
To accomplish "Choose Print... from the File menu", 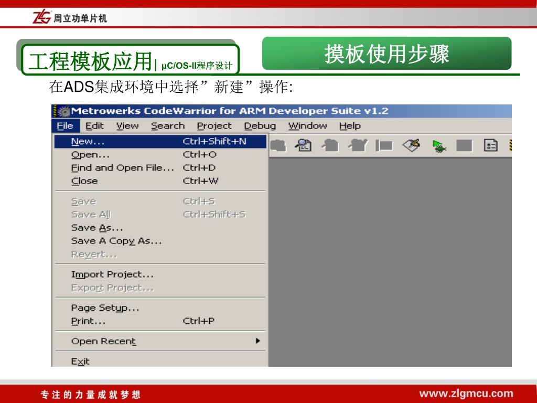I will [x=160, y=321].
